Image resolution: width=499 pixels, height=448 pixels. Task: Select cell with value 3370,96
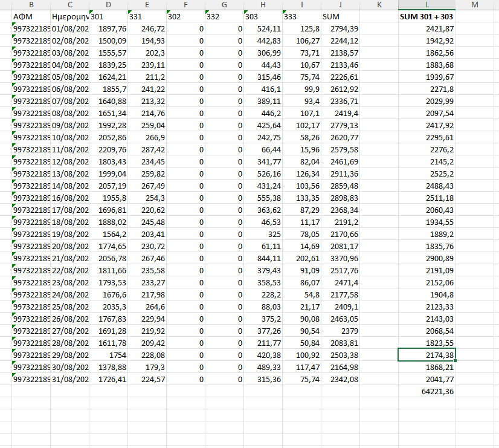tap(340, 258)
